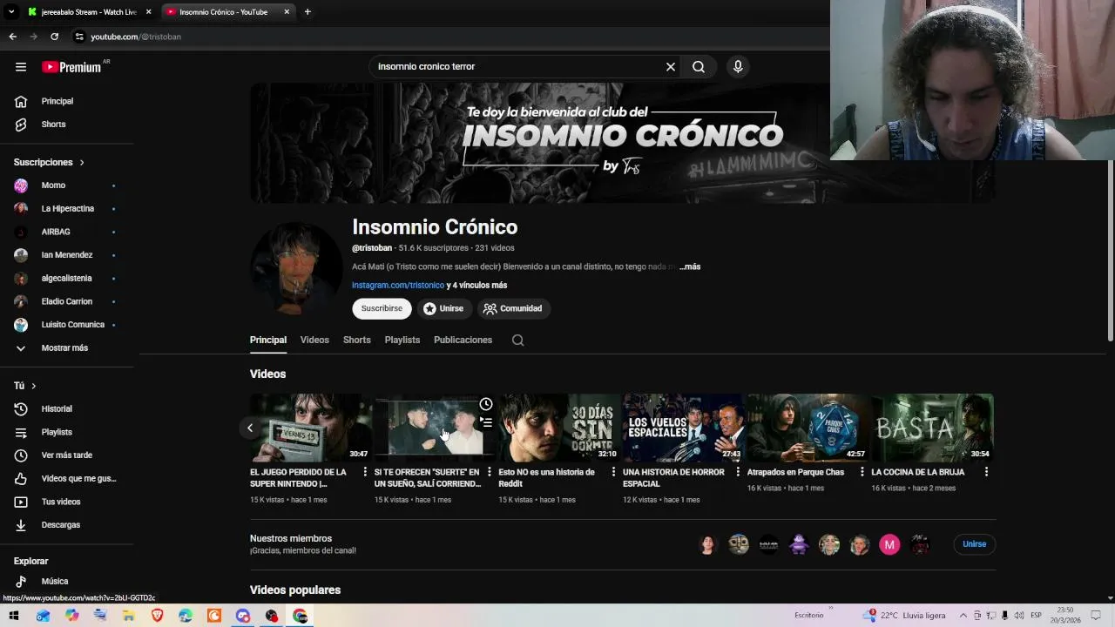Viewport: 1115px width, 627px height.
Task: Start voice search with microphone icon
Action: (x=738, y=67)
